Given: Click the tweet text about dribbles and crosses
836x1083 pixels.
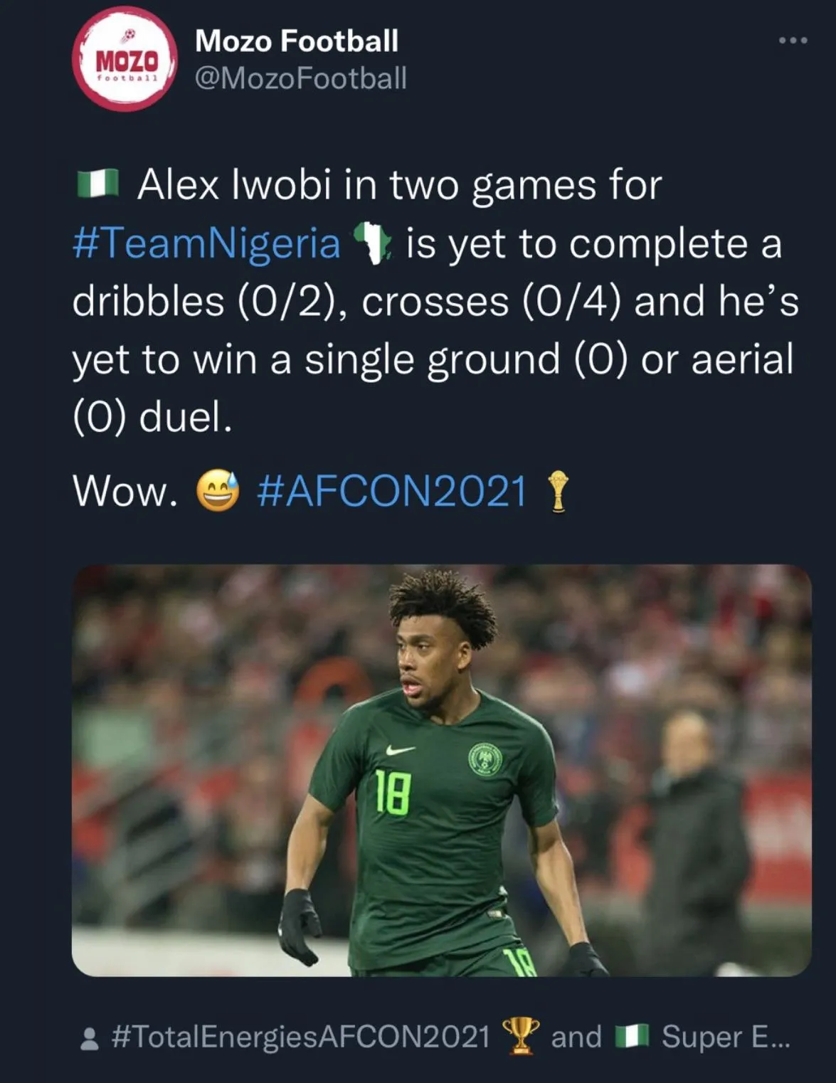Looking at the screenshot, I should point(434,301).
